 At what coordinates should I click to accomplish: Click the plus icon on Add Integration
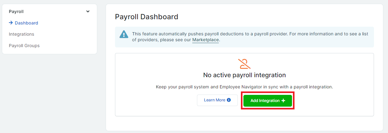pos(283,101)
